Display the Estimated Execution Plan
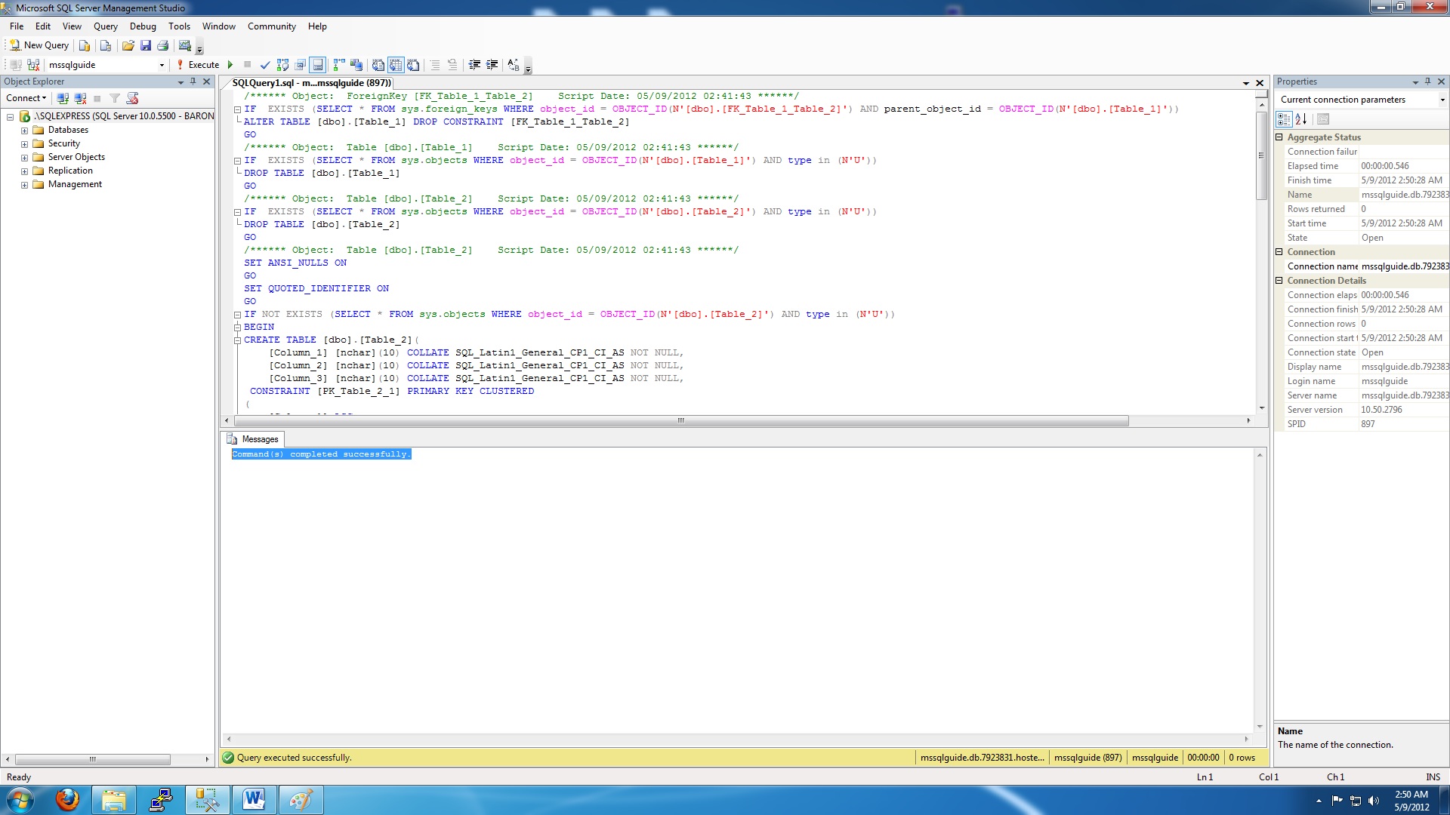 coord(282,65)
